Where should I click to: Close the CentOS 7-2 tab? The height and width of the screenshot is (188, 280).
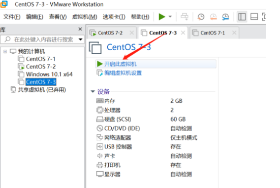pyautogui.click(x=132, y=33)
